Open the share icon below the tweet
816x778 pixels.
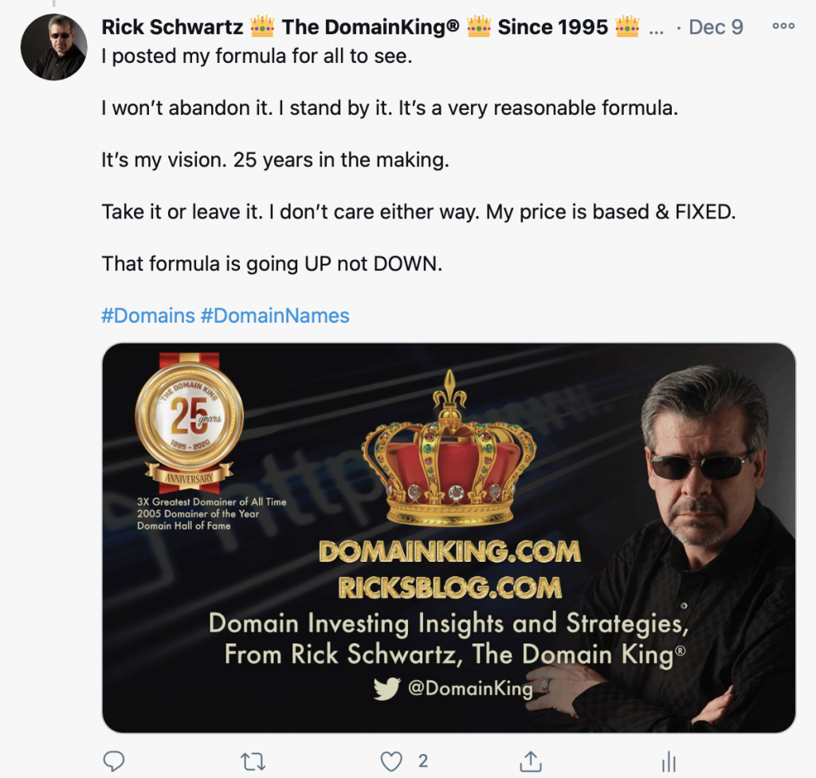tap(532, 760)
